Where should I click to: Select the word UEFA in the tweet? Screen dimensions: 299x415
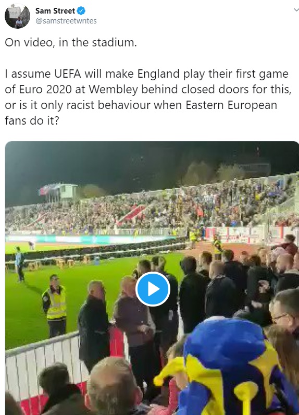(x=68, y=74)
